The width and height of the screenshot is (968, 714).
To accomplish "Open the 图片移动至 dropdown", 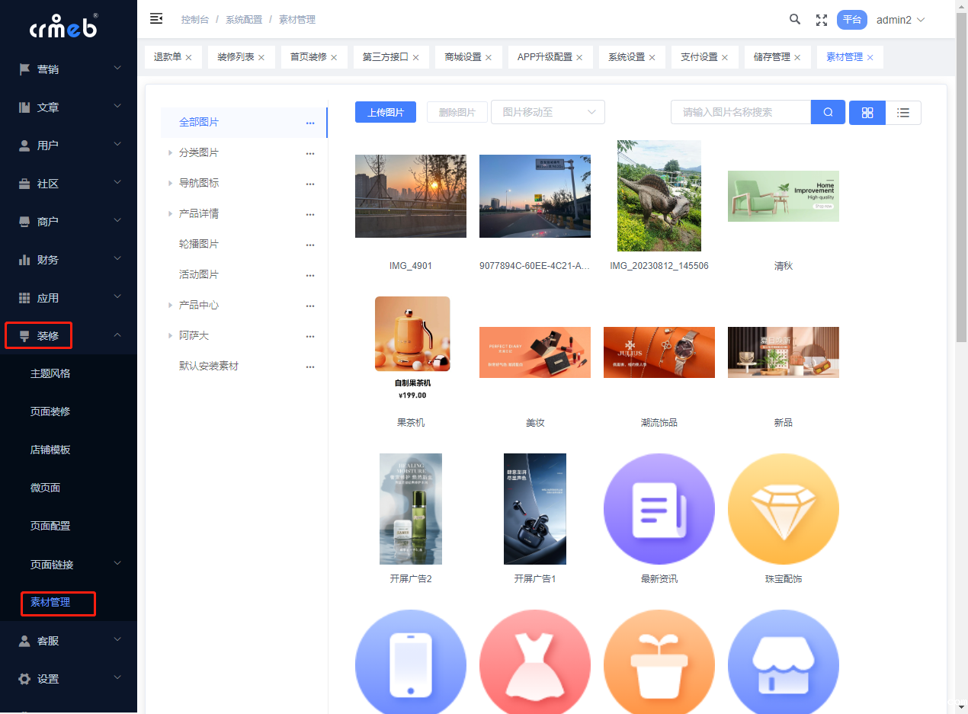I will pyautogui.click(x=548, y=112).
